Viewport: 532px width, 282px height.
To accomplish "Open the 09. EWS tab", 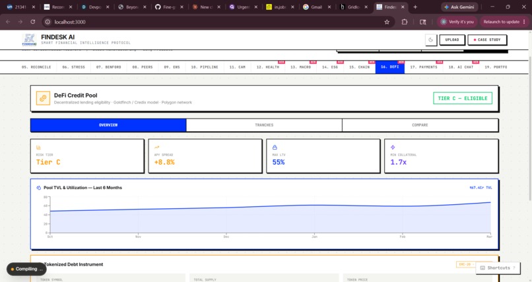I will pos(172,67).
